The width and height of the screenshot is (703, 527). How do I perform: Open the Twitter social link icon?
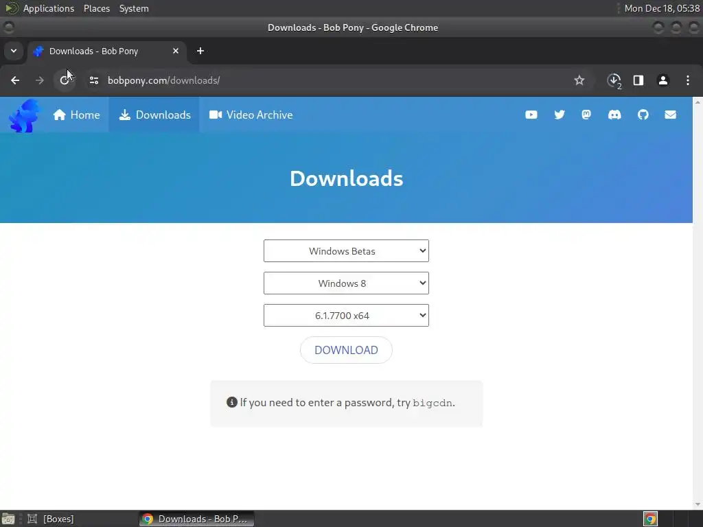coord(560,115)
